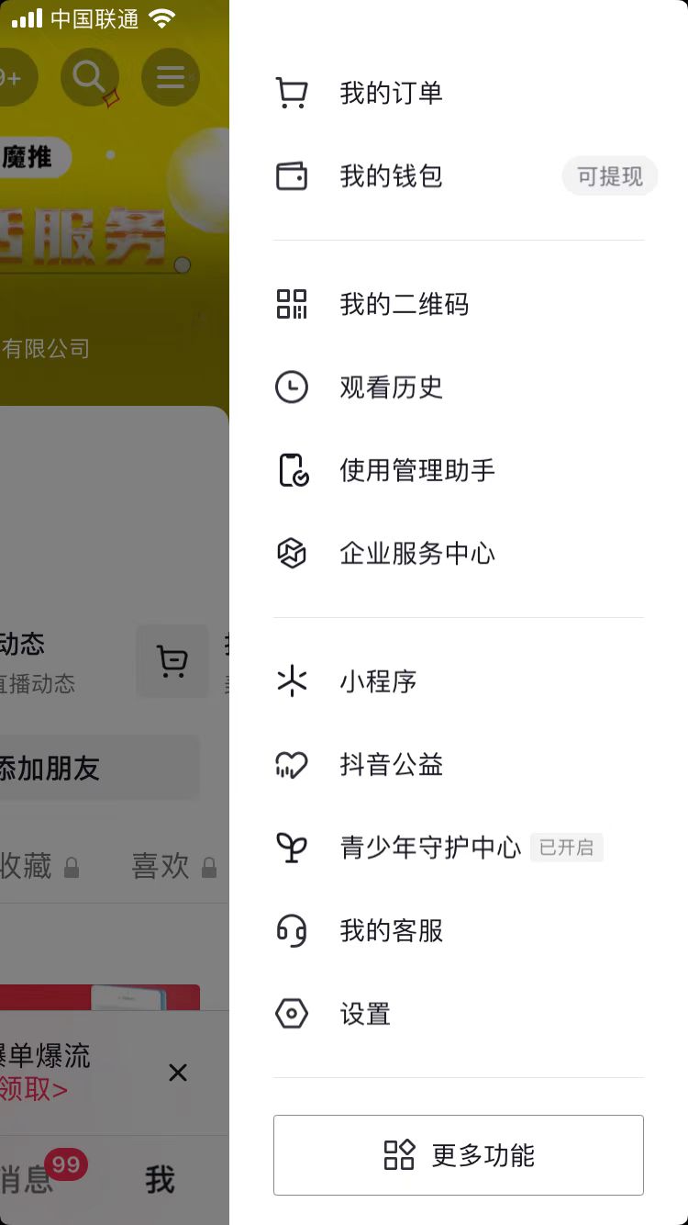Click the 我的钱包 wallet icon

(x=292, y=175)
